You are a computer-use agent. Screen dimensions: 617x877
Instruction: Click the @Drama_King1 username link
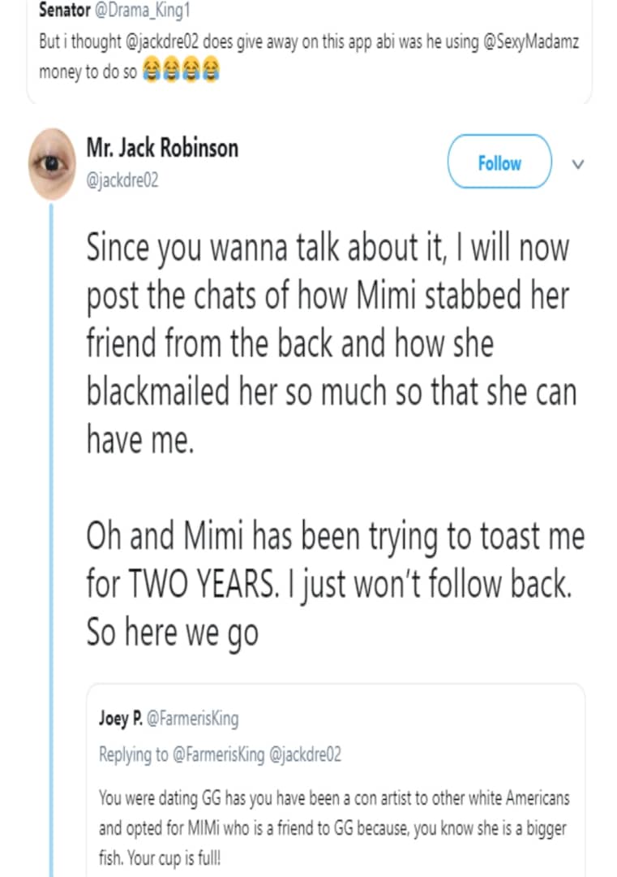(x=135, y=11)
